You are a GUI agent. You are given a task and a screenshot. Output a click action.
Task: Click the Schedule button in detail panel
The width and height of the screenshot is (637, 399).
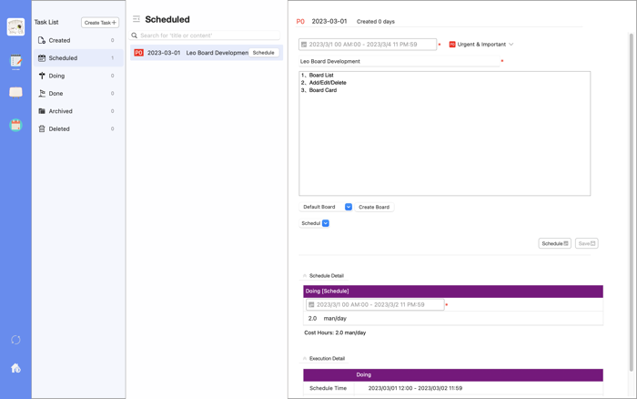pos(554,243)
